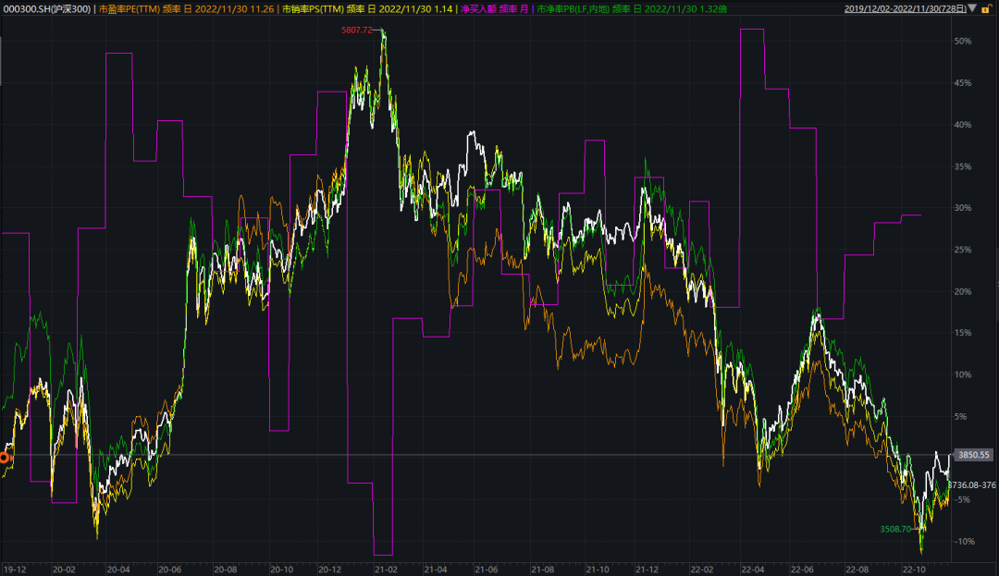Click the 21-10 date on time axis

pos(598,570)
